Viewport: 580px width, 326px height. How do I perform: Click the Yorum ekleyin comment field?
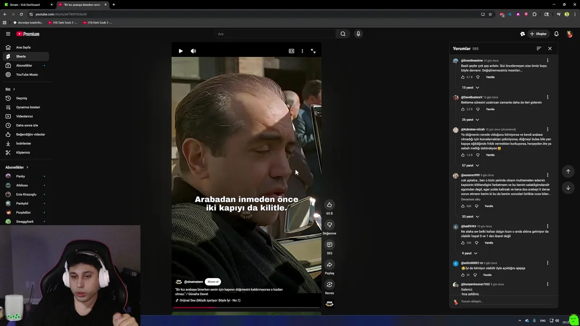pos(505,302)
